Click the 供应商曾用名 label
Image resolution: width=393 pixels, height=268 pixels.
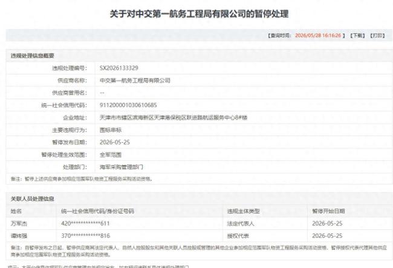tap(70, 93)
